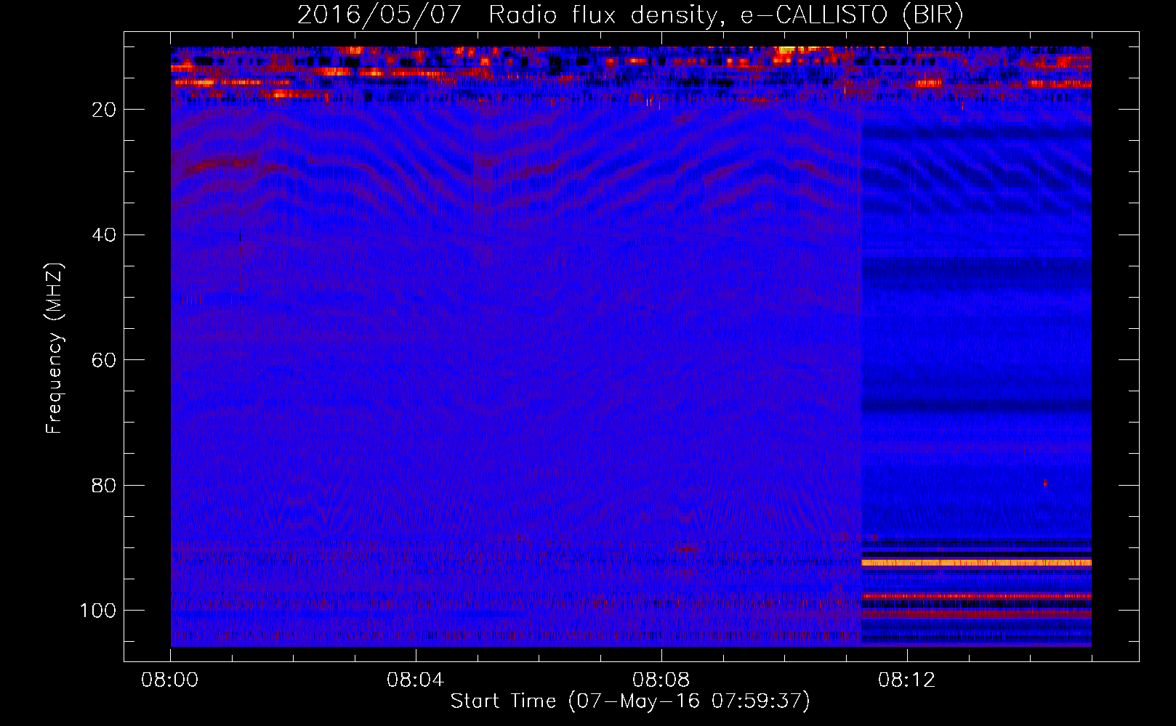This screenshot has width=1176, height=726.
Task: Click the 'Frequency (MHZ)' axis label
Action: coord(55,348)
